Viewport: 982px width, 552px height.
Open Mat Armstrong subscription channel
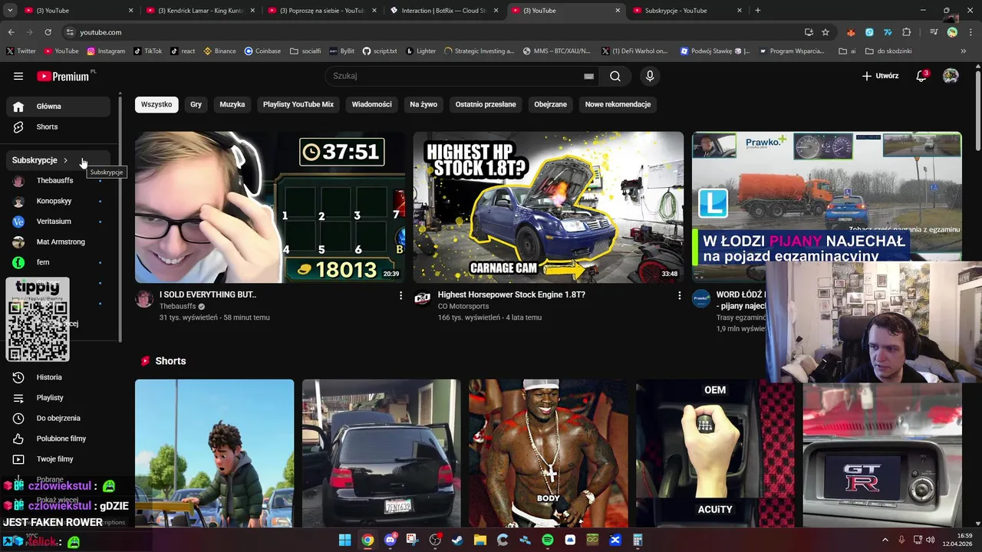pos(58,242)
